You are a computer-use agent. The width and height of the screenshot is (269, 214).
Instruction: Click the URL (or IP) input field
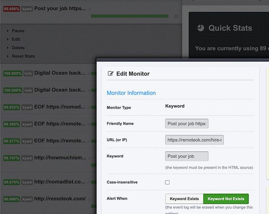(x=195, y=140)
